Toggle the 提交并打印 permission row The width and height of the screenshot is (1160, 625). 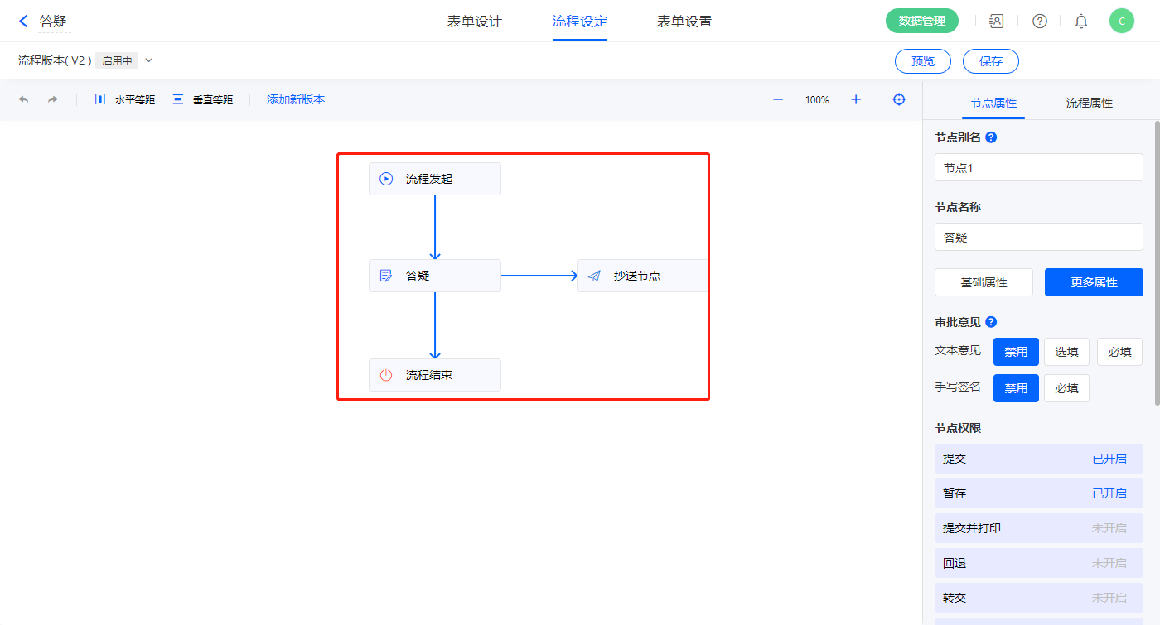coord(1038,528)
